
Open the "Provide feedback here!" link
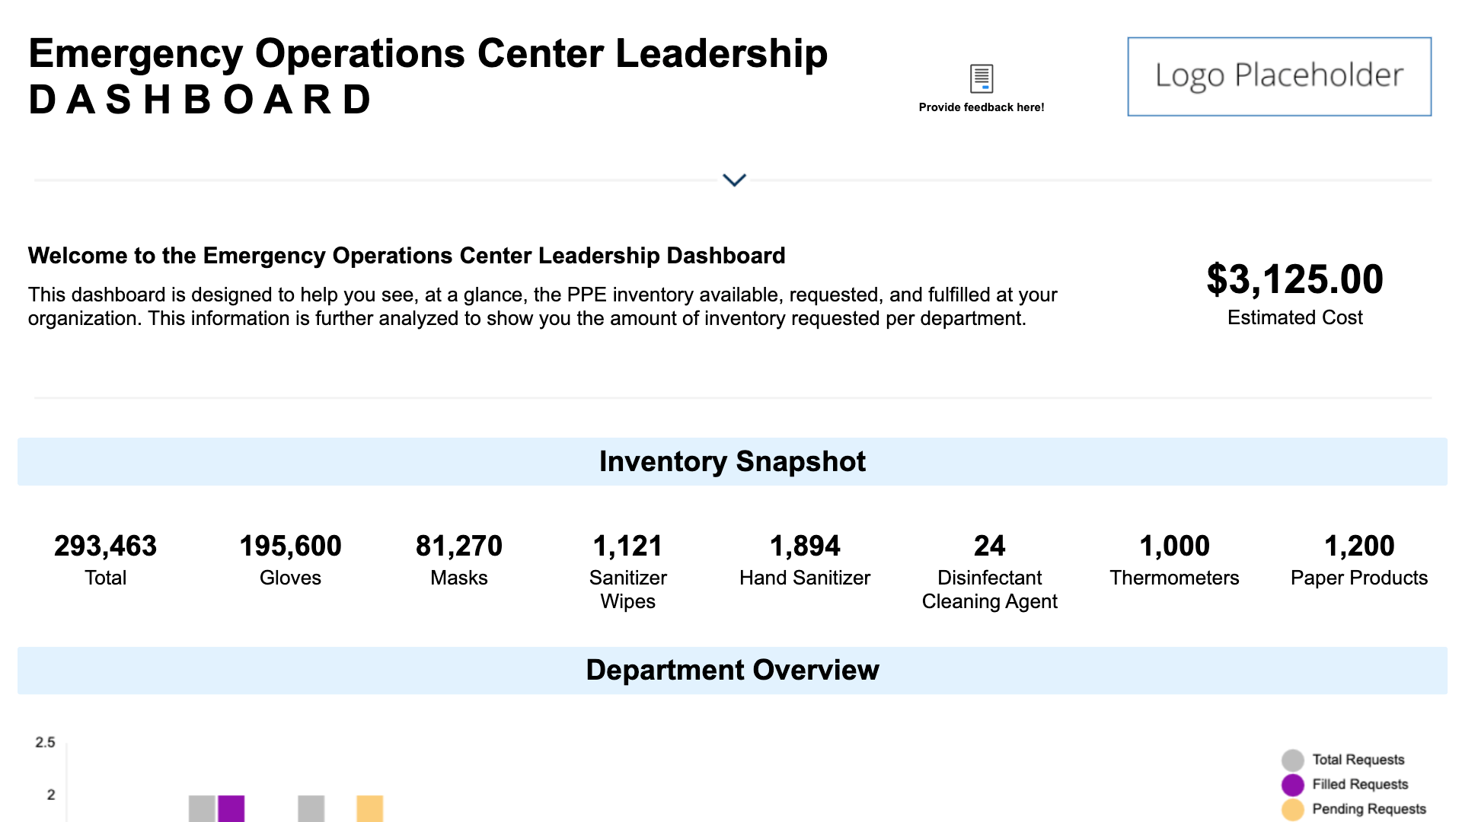(x=982, y=107)
